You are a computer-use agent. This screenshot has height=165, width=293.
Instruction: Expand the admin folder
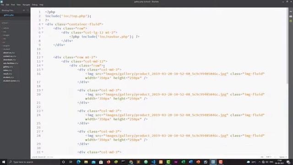6,28
